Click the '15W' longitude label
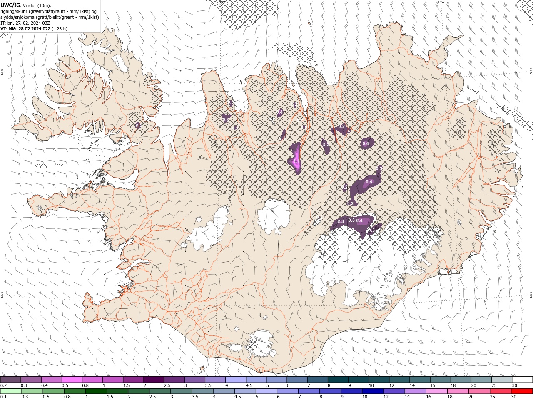 [x=441, y=2]
